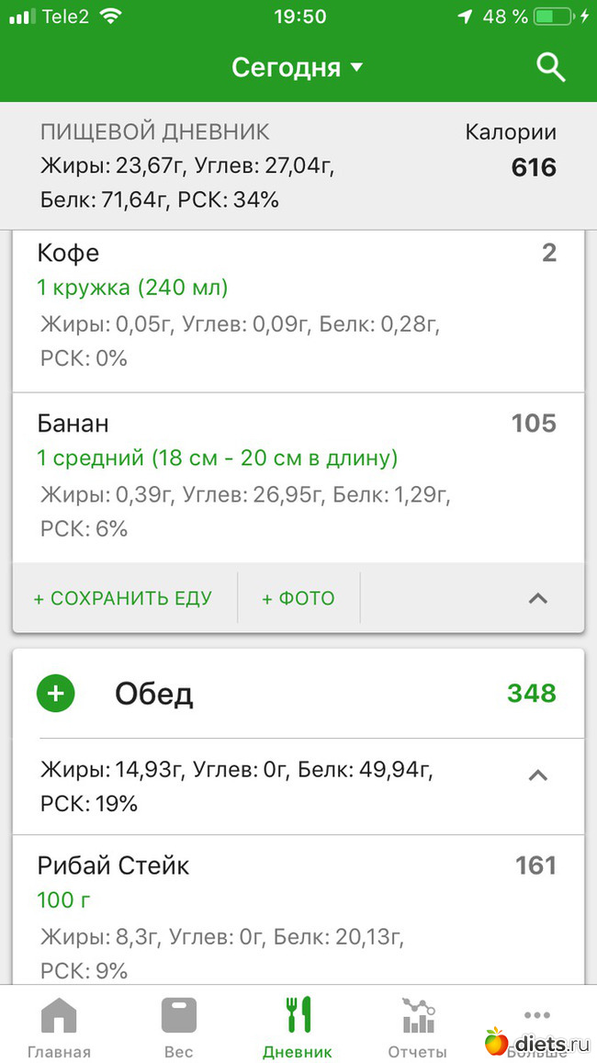
Task: Open the Кофе food entry
Action: [x=69, y=253]
